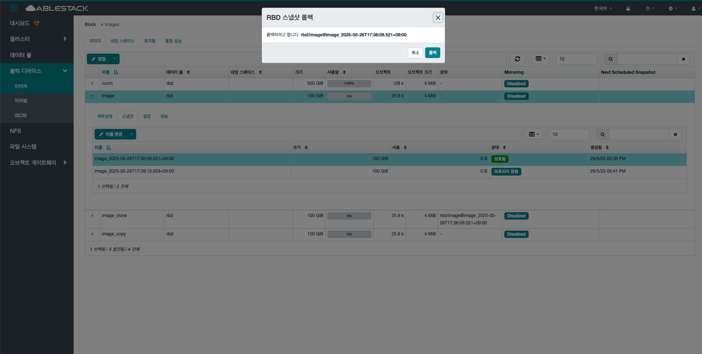Expand the image_copy row
702x354 pixels.
coord(92,234)
